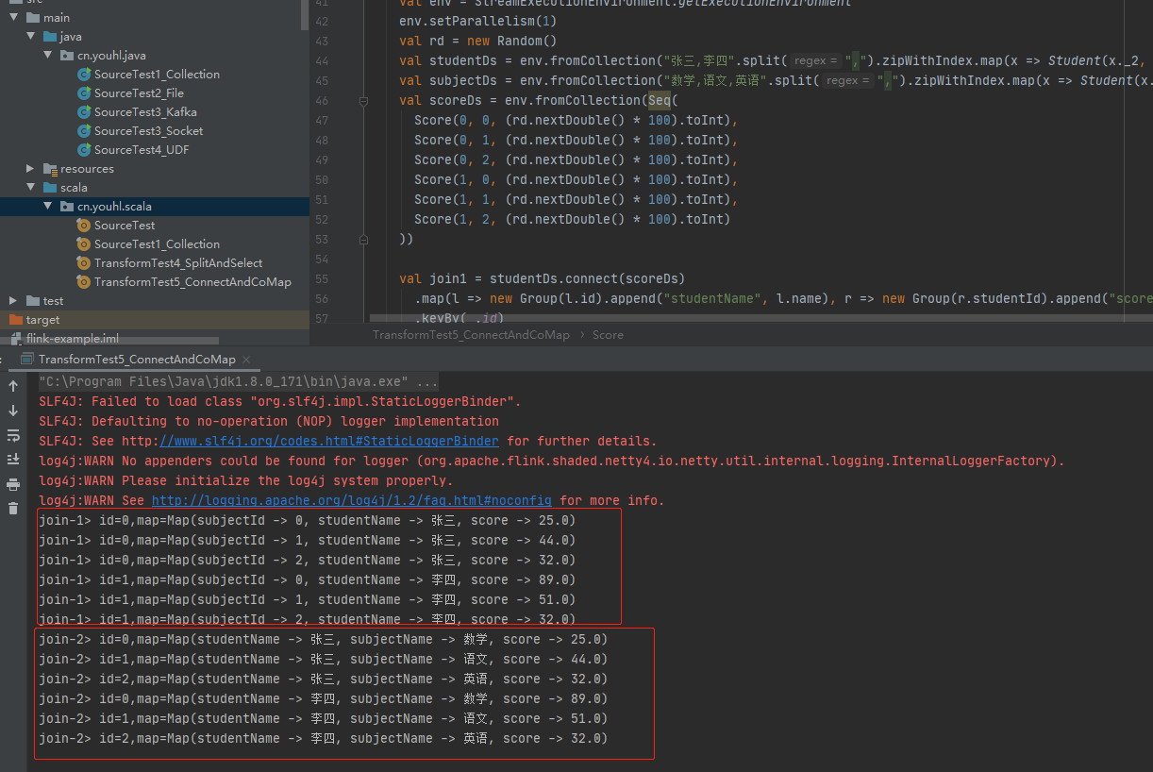Viewport: 1153px width, 772px height.
Task: Click the Score breadcrumb below the editor
Action: [608, 335]
